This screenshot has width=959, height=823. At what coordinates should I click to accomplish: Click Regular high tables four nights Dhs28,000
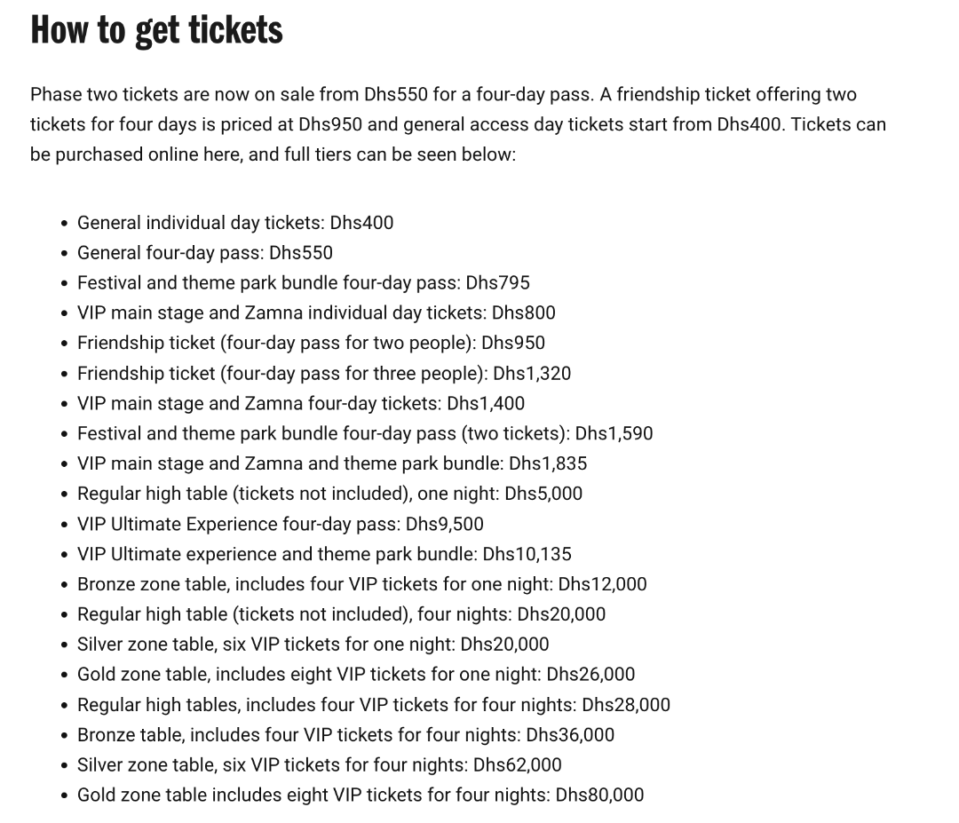pos(373,705)
